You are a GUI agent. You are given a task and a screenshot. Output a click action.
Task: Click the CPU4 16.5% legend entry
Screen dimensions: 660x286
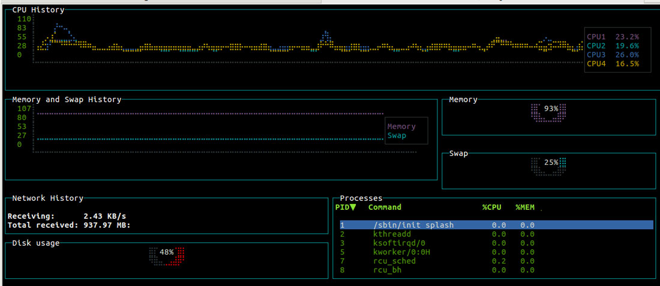coord(613,64)
